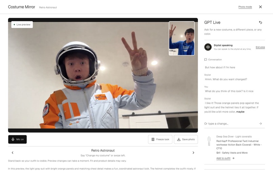Click the white coverall product thumbnail
The image size is (273, 171).
(x=209, y=141)
